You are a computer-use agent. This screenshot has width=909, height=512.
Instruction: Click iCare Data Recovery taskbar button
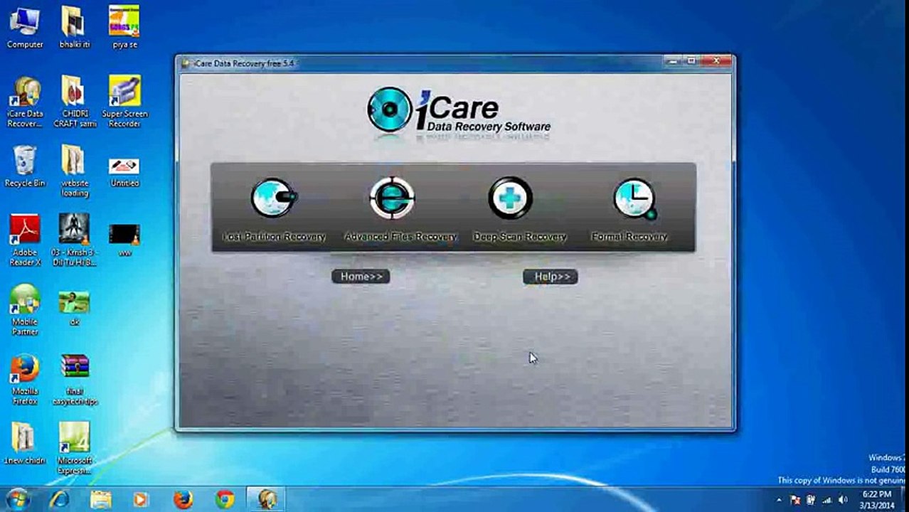266,500
